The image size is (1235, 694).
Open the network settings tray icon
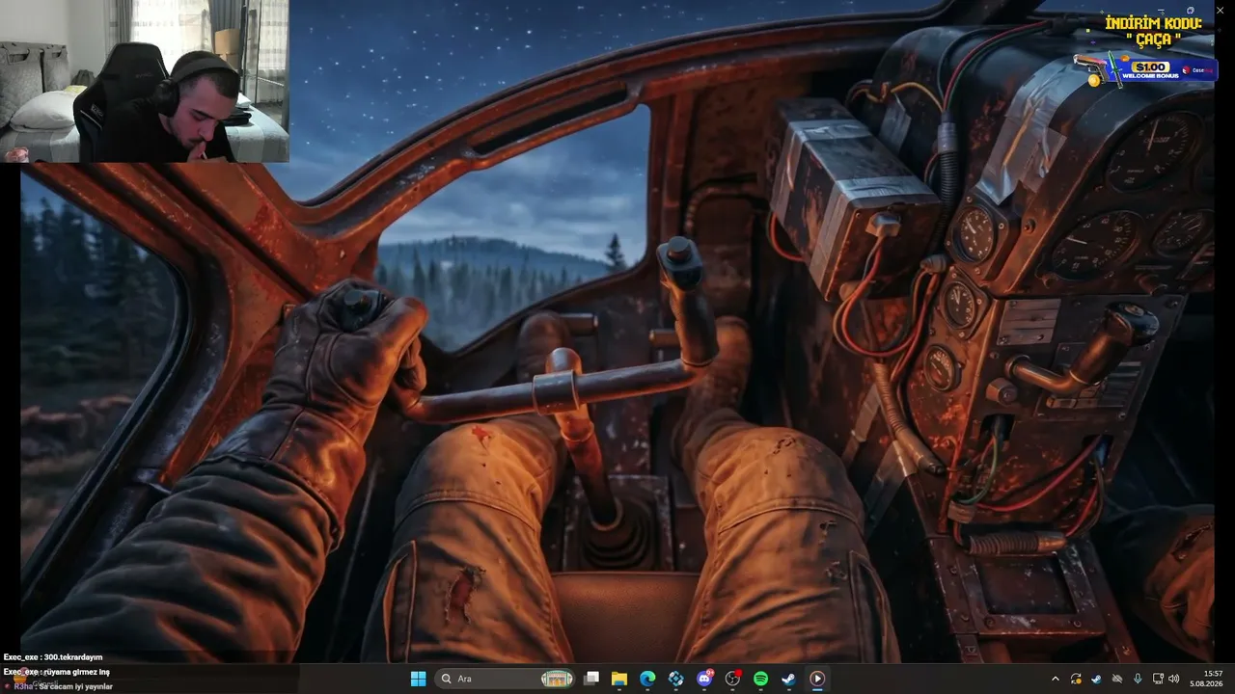pos(1159,679)
